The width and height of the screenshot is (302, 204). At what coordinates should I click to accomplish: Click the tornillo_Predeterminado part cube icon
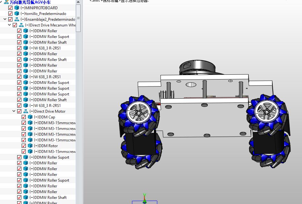tap(17, 13)
